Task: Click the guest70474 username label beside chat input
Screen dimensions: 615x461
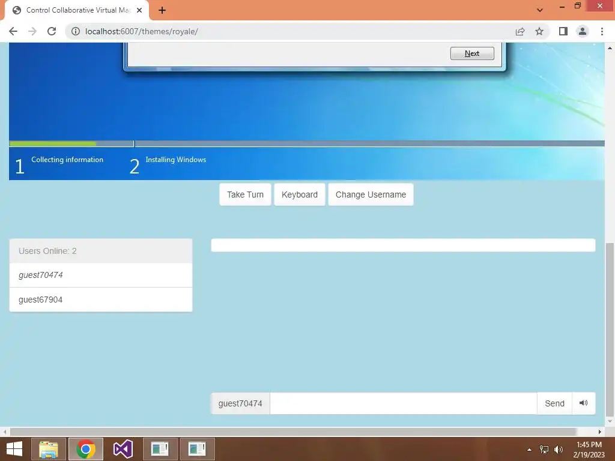Action: pos(240,403)
